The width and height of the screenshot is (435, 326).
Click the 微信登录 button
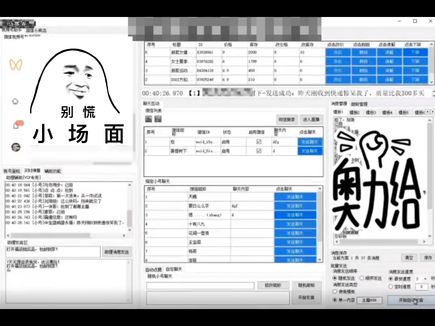[287, 119]
